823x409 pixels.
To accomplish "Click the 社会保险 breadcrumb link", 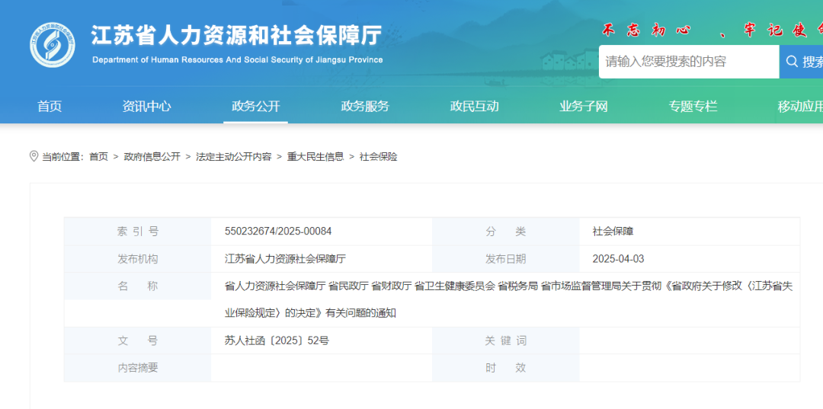I will [379, 157].
